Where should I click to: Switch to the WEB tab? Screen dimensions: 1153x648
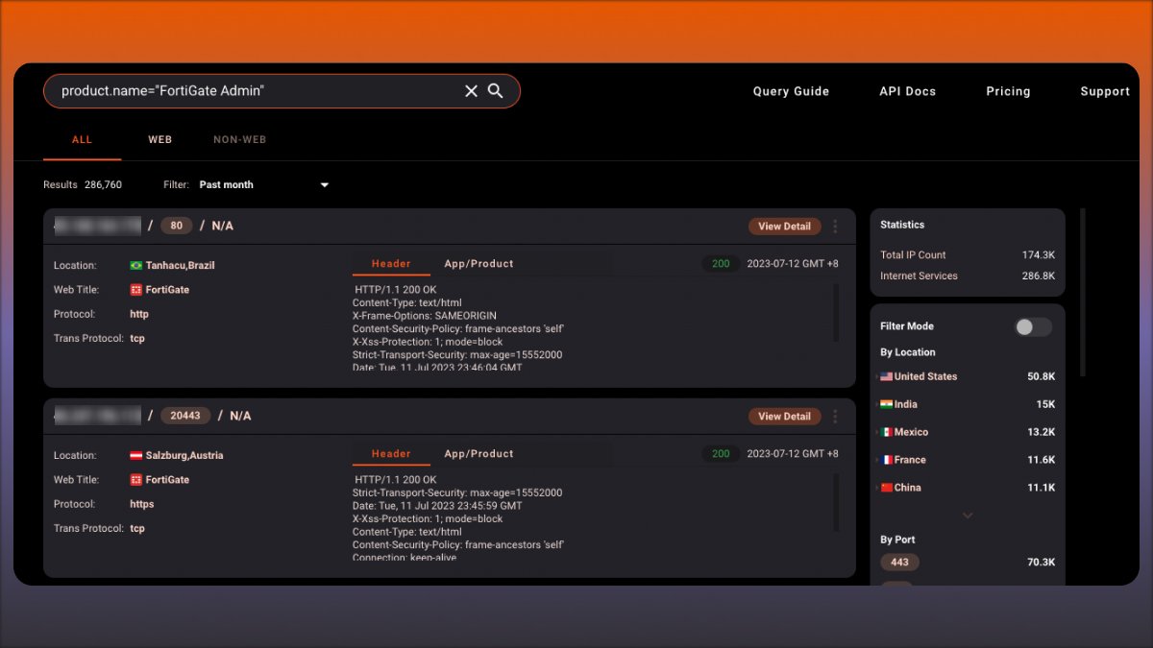coord(160,140)
